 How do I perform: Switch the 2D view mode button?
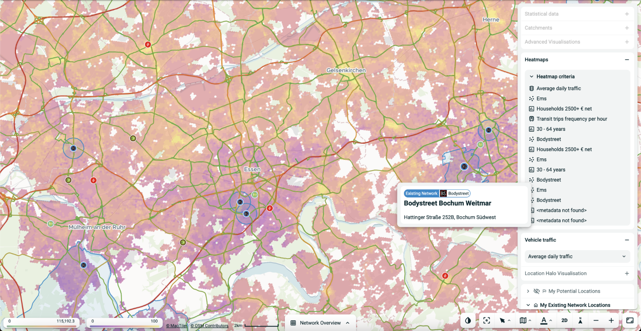564,321
